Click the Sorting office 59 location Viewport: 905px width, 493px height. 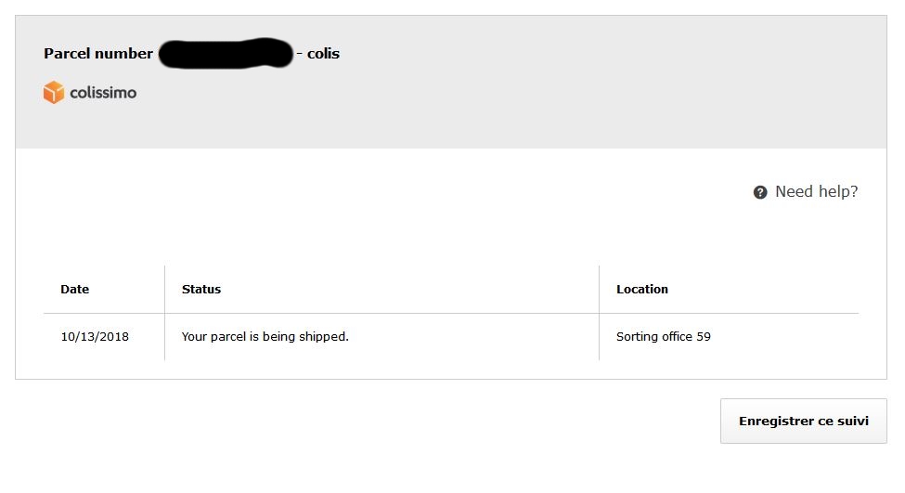[664, 336]
